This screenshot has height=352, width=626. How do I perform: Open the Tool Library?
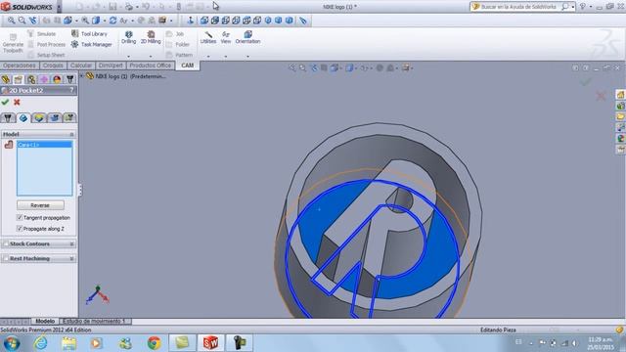click(x=89, y=34)
